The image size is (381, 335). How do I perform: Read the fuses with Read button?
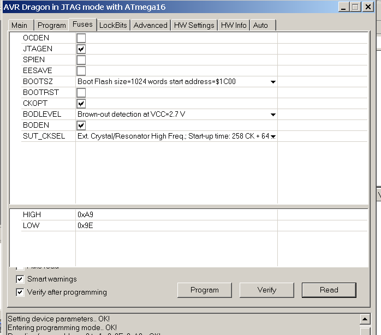[329, 290]
